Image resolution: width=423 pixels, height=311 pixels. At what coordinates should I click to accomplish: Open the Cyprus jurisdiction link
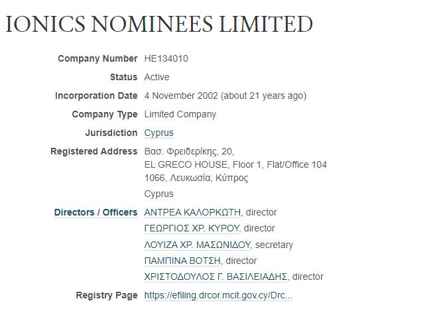(158, 133)
